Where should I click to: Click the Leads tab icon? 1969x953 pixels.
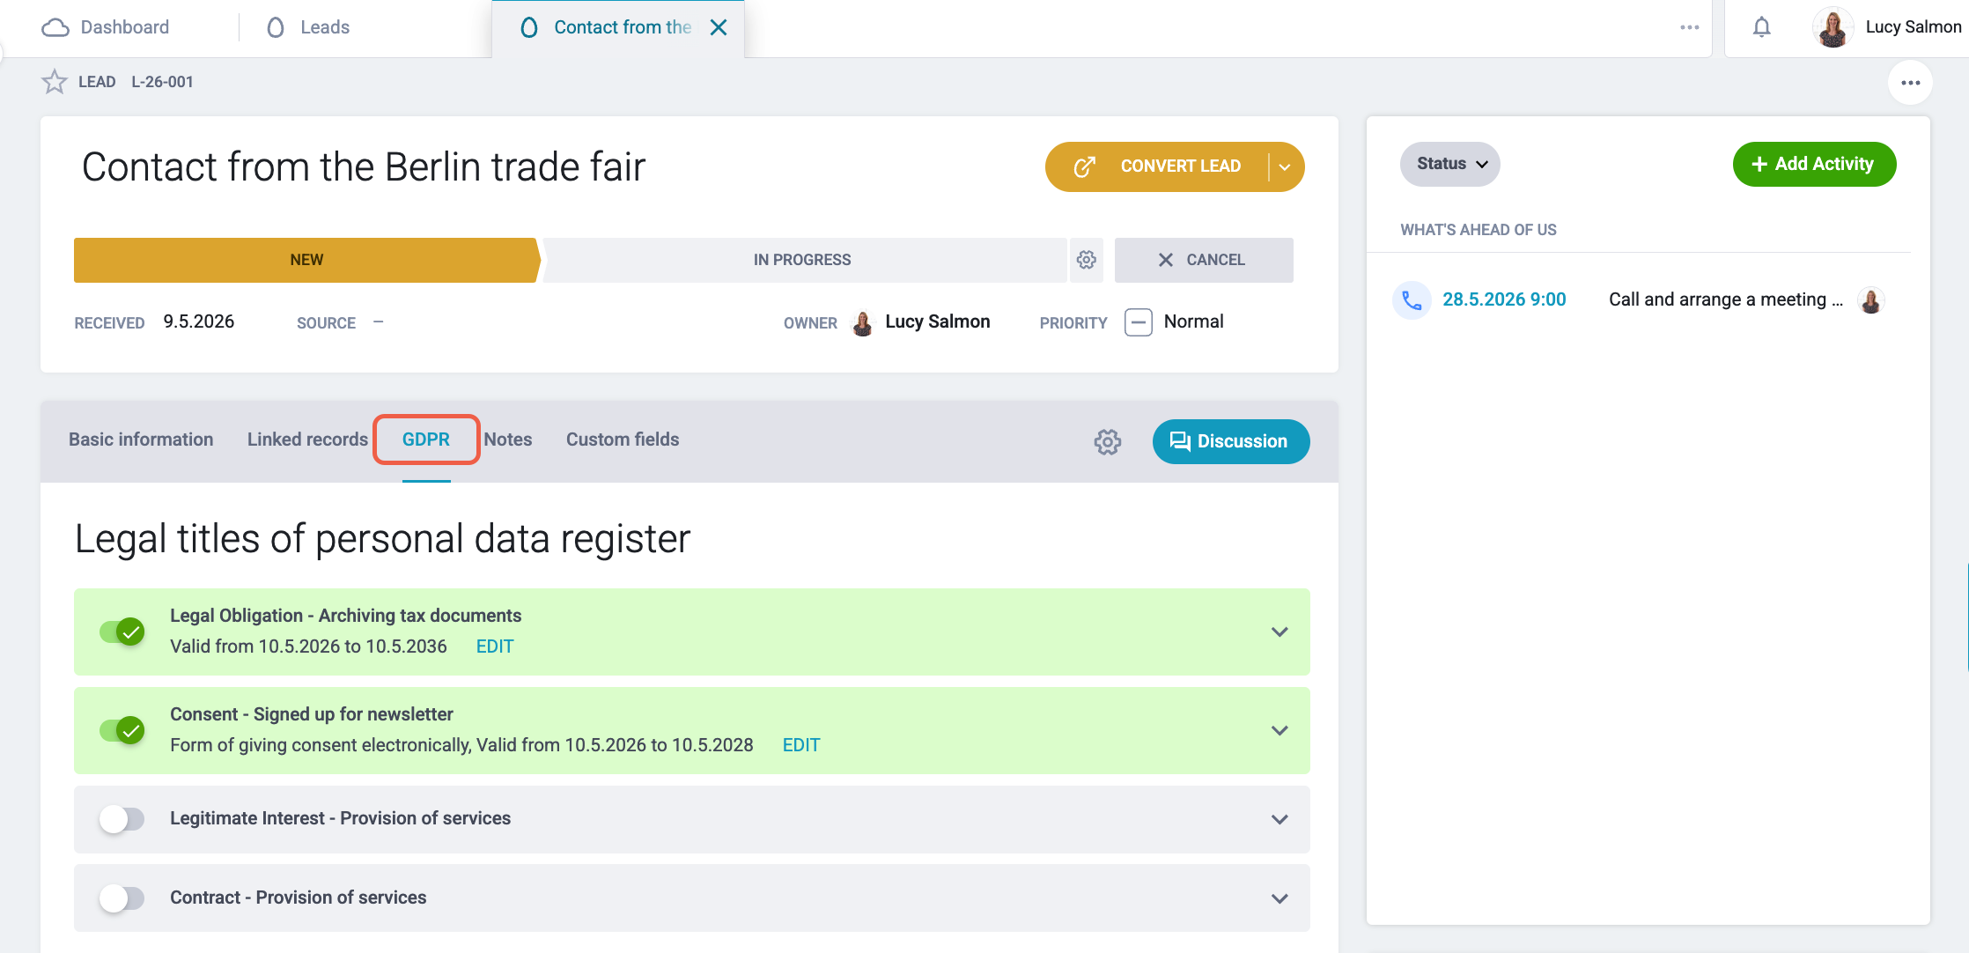276,27
